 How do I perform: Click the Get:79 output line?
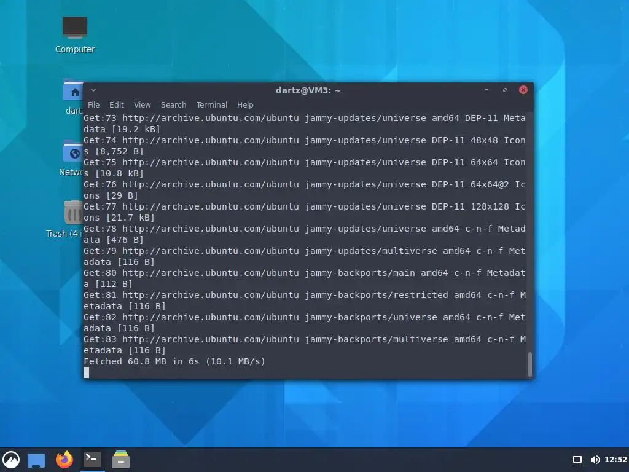click(305, 256)
